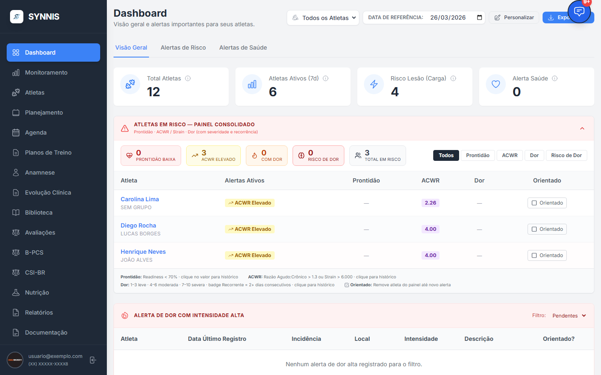The height and width of the screenshot is (375, 601).
Task: Open the calendar picker icon in date field
Action: point(480,17)
